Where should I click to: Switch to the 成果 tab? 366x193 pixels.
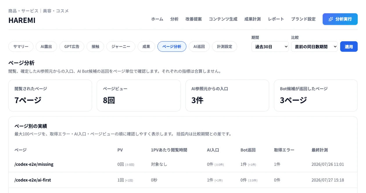146,46
